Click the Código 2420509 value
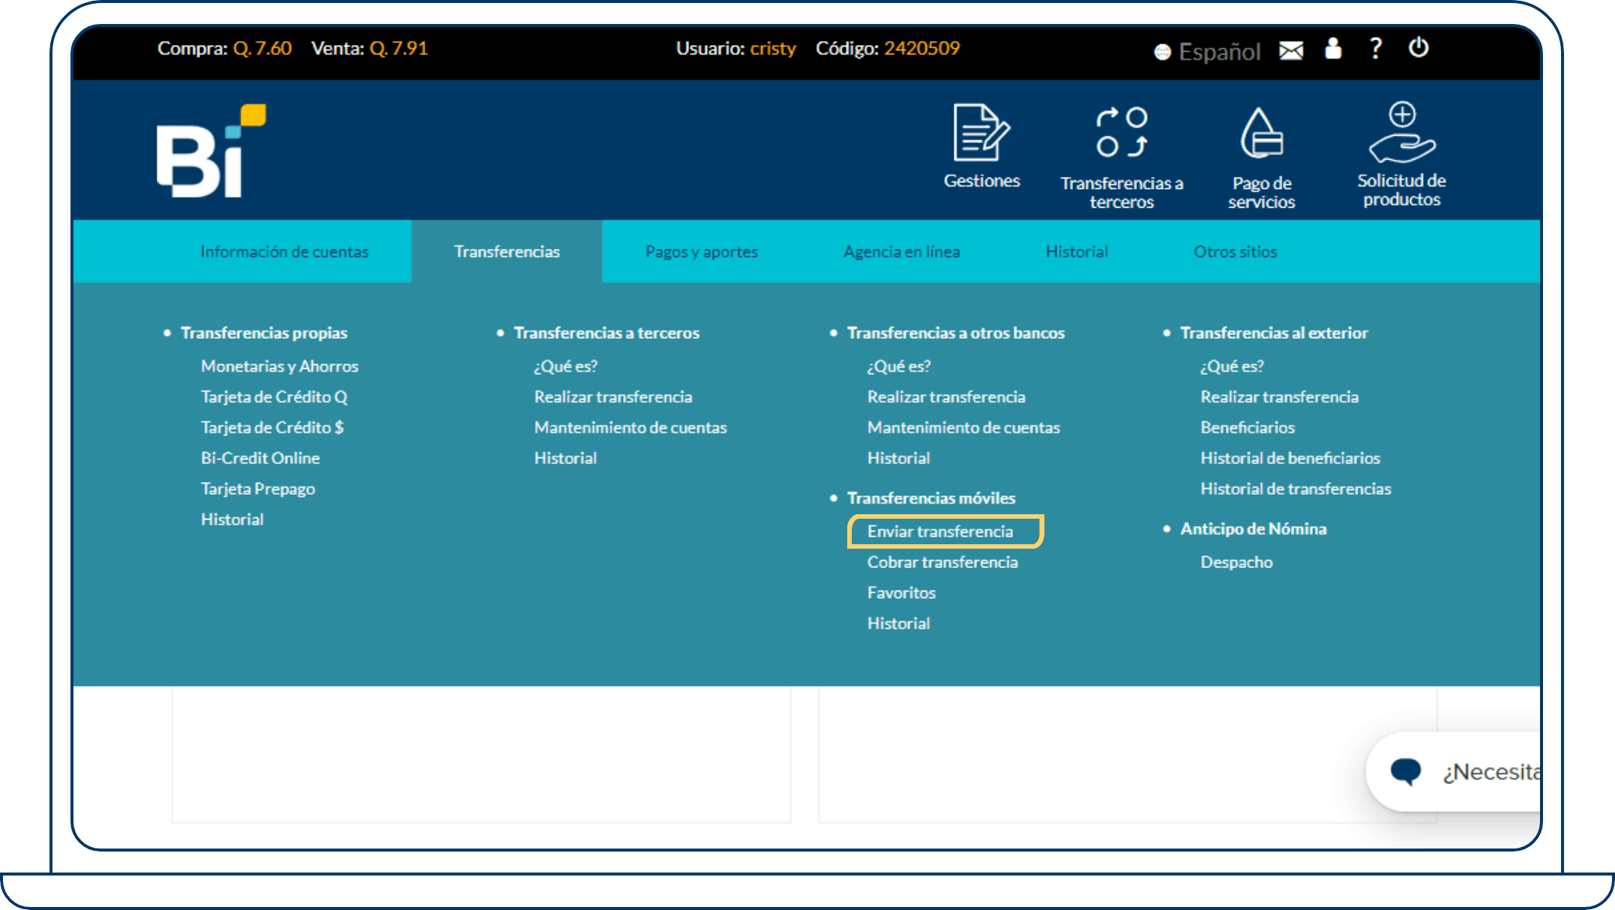This screenshot has height=910, width=1615. 921,48
